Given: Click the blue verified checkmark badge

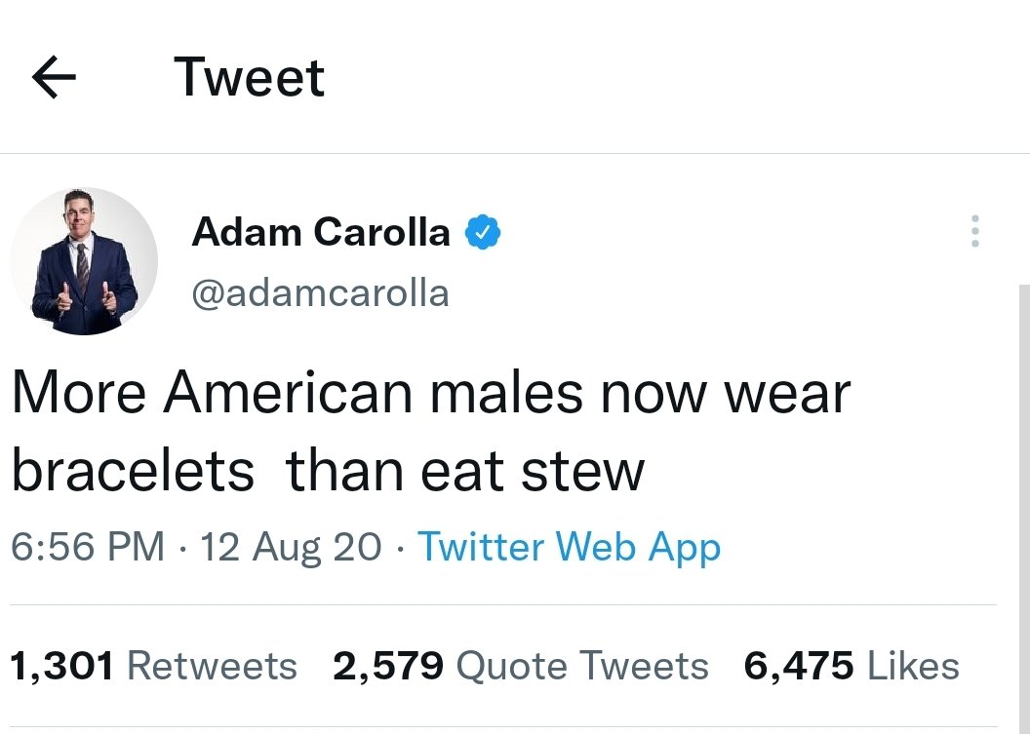Looking at the screenshot, I should [483, 232].
